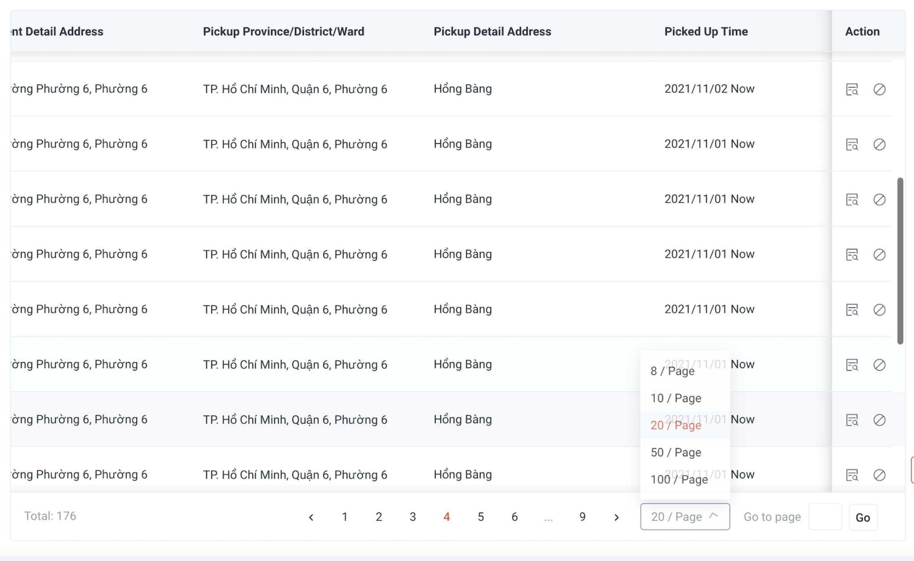914x561 pixels.
Task: Jump to page 9
Action: [x=582, y=517]
